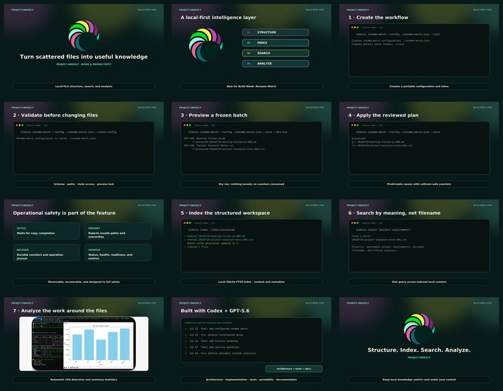Click the 'architecture + tests + docs' pill

coord(294,368)
